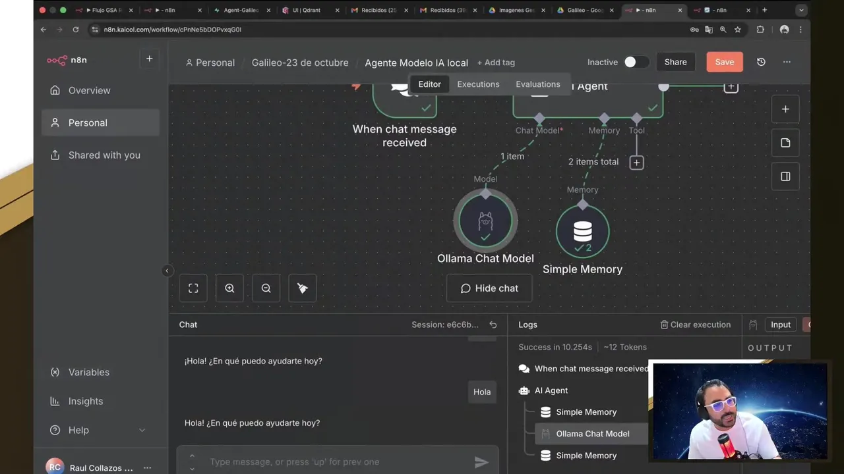
Task: Click the plus connector under Tool
Action: pos(636,162)
